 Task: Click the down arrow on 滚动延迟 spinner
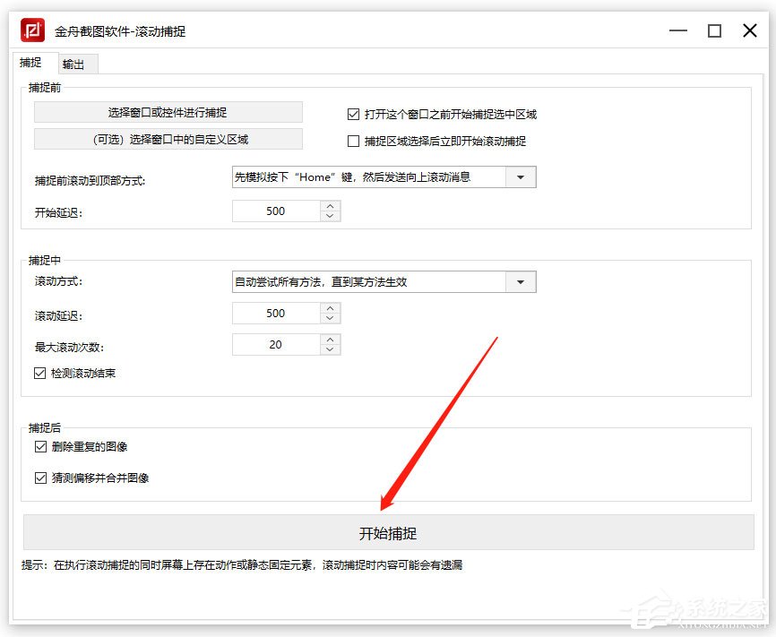coord(331,317)
